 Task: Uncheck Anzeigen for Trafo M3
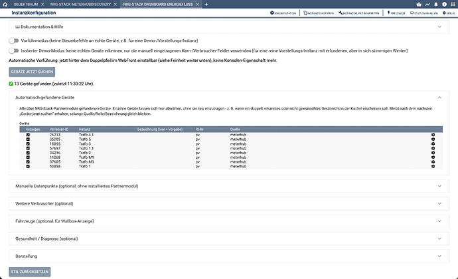click(x=28, y=161)
